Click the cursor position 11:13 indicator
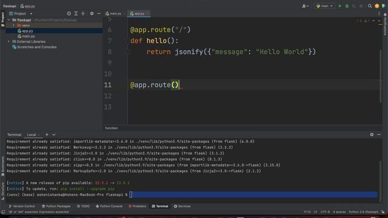This screenshot has width=388, height=218. click(307, 212)
